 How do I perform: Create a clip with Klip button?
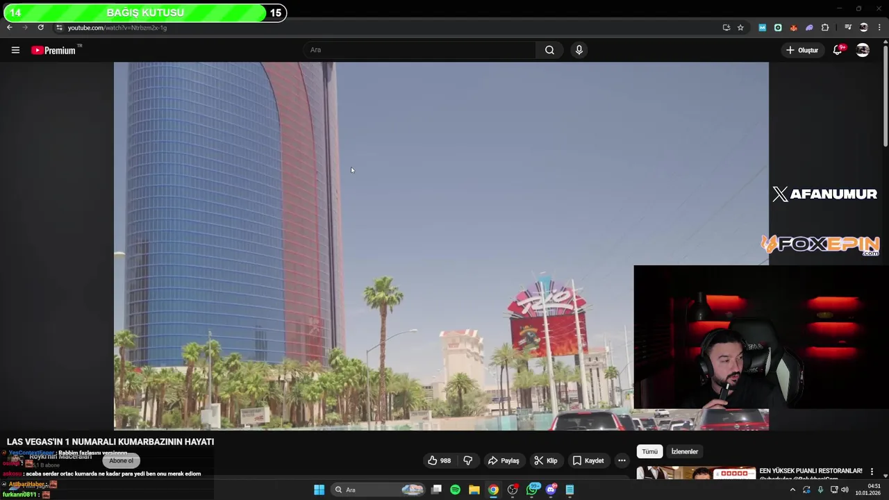[545, 460]
